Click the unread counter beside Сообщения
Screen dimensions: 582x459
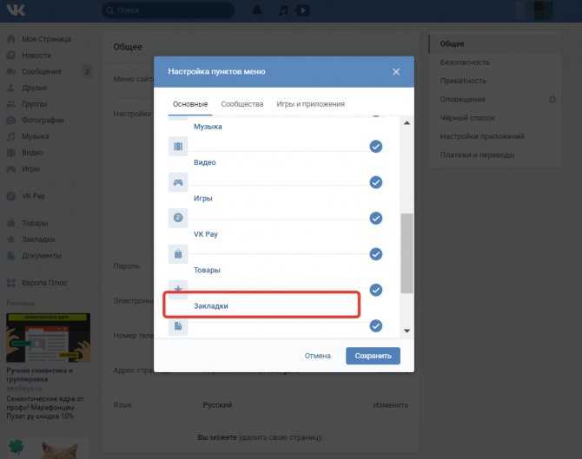coord(87,71)
